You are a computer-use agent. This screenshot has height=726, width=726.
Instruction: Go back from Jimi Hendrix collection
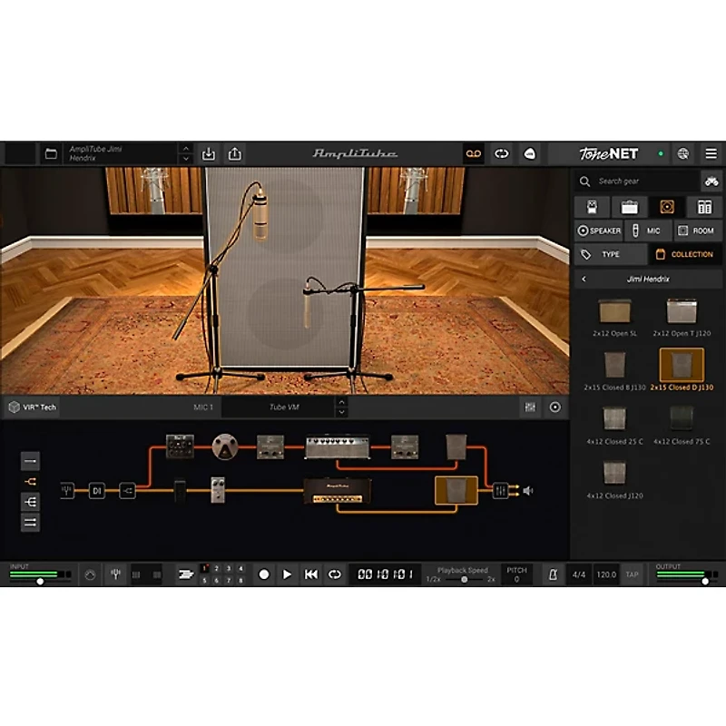tap(584, 280)
